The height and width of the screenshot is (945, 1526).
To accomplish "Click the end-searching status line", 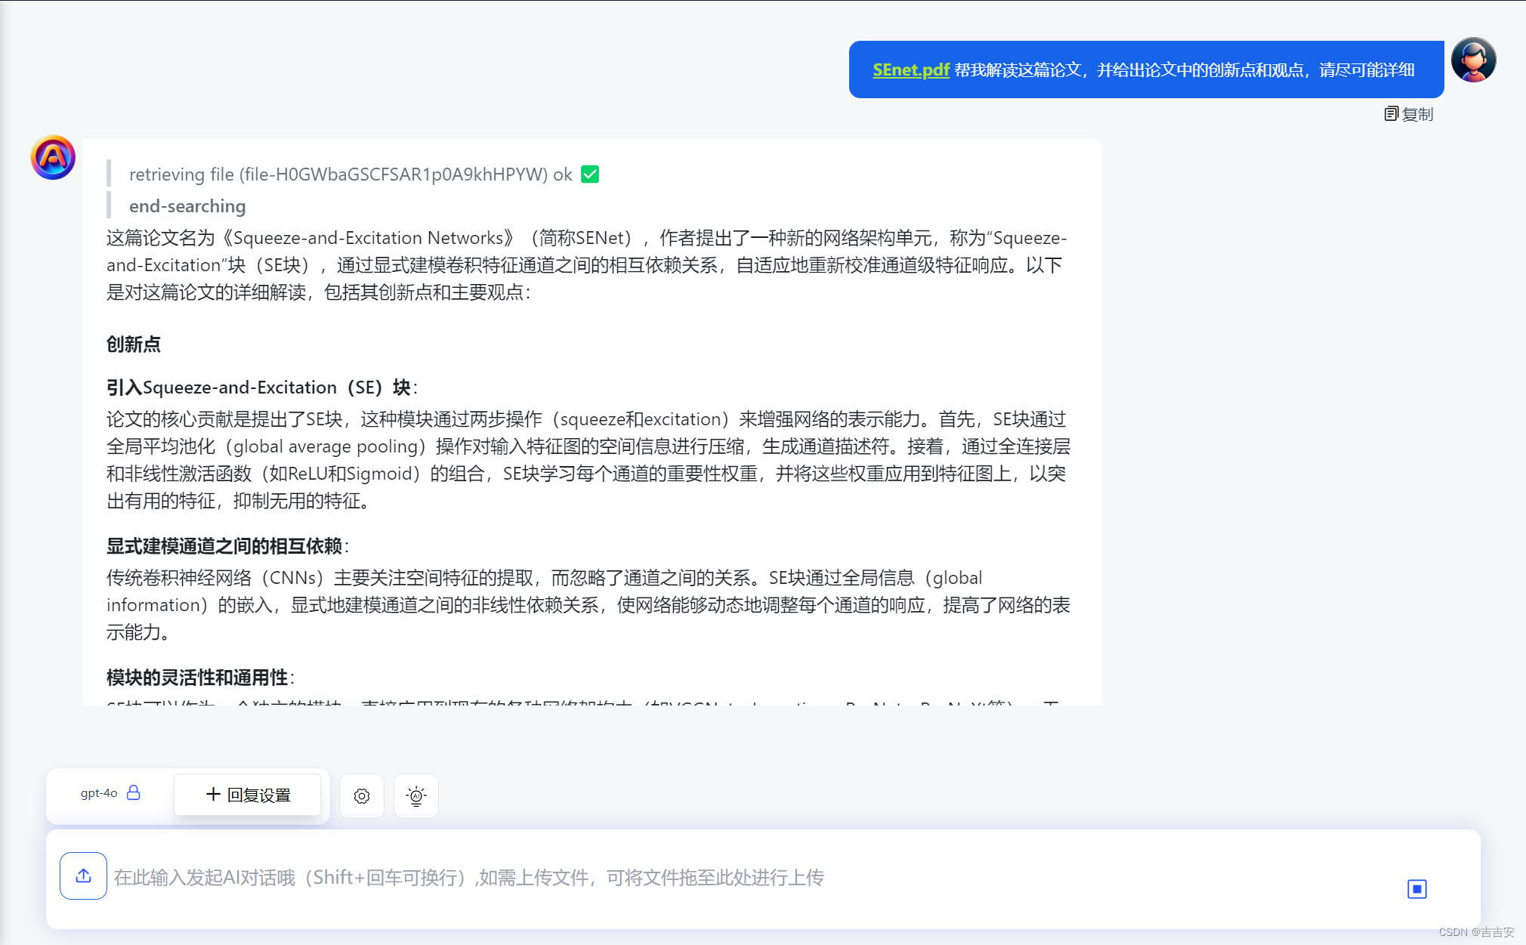I will click(187, 206).
